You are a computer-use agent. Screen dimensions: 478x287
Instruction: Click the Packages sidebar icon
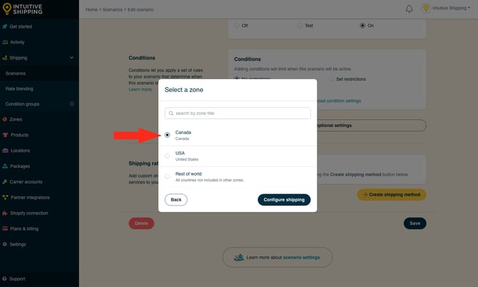point(5,166)
